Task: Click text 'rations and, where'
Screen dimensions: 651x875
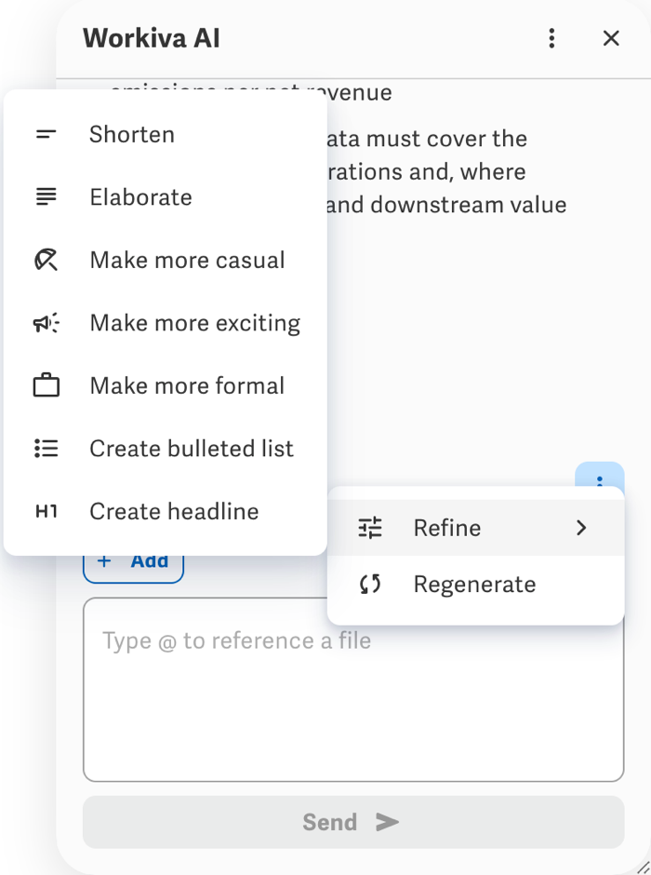Action: (x=426, y=172)
